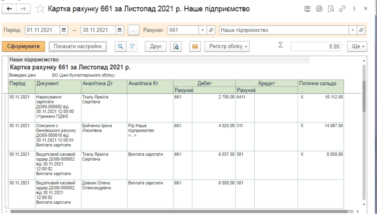This screenshot has width=377, height=214.
Task: Click the Аналітика Дт column header
Action: coord(104,86)
